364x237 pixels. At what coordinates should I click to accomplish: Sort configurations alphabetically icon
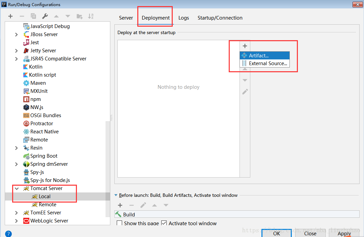(91, 16)
